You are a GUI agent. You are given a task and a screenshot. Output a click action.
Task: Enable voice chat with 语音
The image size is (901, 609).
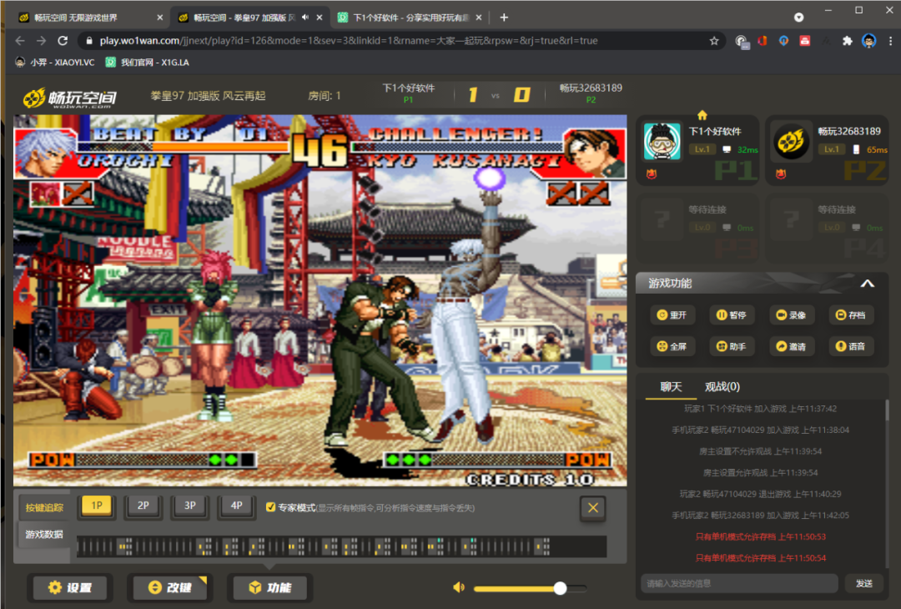click(850, 346)
